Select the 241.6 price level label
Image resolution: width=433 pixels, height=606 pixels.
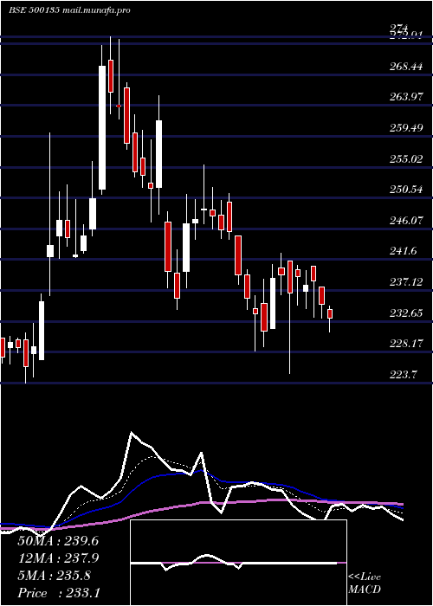click(x=403, y=251)
